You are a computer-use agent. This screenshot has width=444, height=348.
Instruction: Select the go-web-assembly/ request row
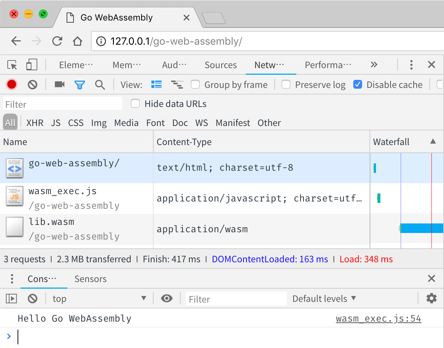click(222, 168)
